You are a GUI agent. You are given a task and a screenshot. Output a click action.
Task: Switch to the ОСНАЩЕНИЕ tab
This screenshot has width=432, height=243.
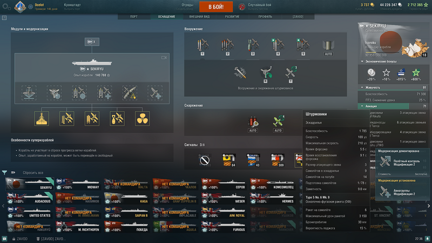point(166,17)
